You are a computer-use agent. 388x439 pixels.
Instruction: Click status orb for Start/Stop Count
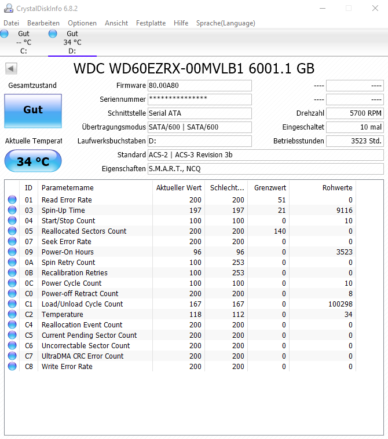point(12,220)
